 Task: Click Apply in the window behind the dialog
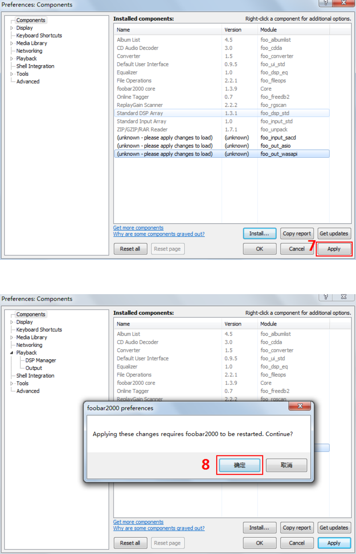[x=334, y=543]
